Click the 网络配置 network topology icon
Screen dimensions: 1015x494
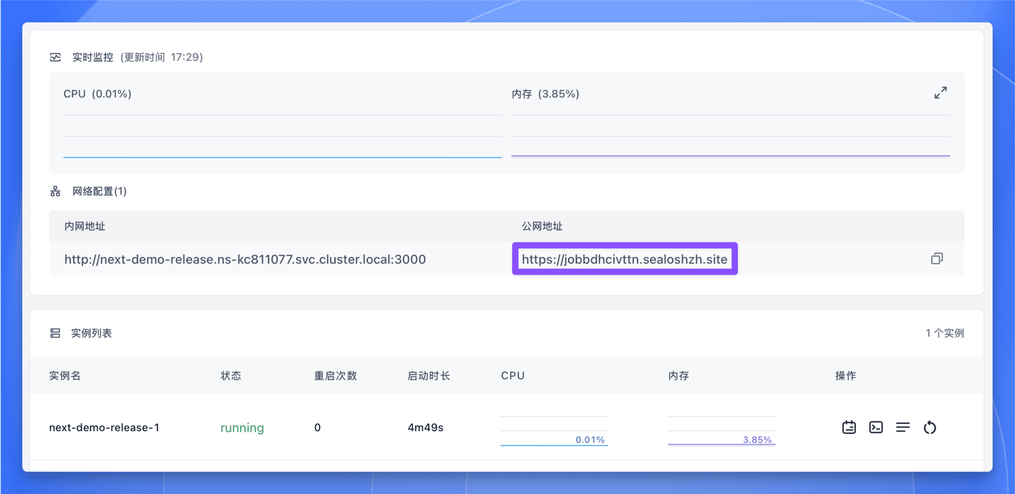point(55,191)
